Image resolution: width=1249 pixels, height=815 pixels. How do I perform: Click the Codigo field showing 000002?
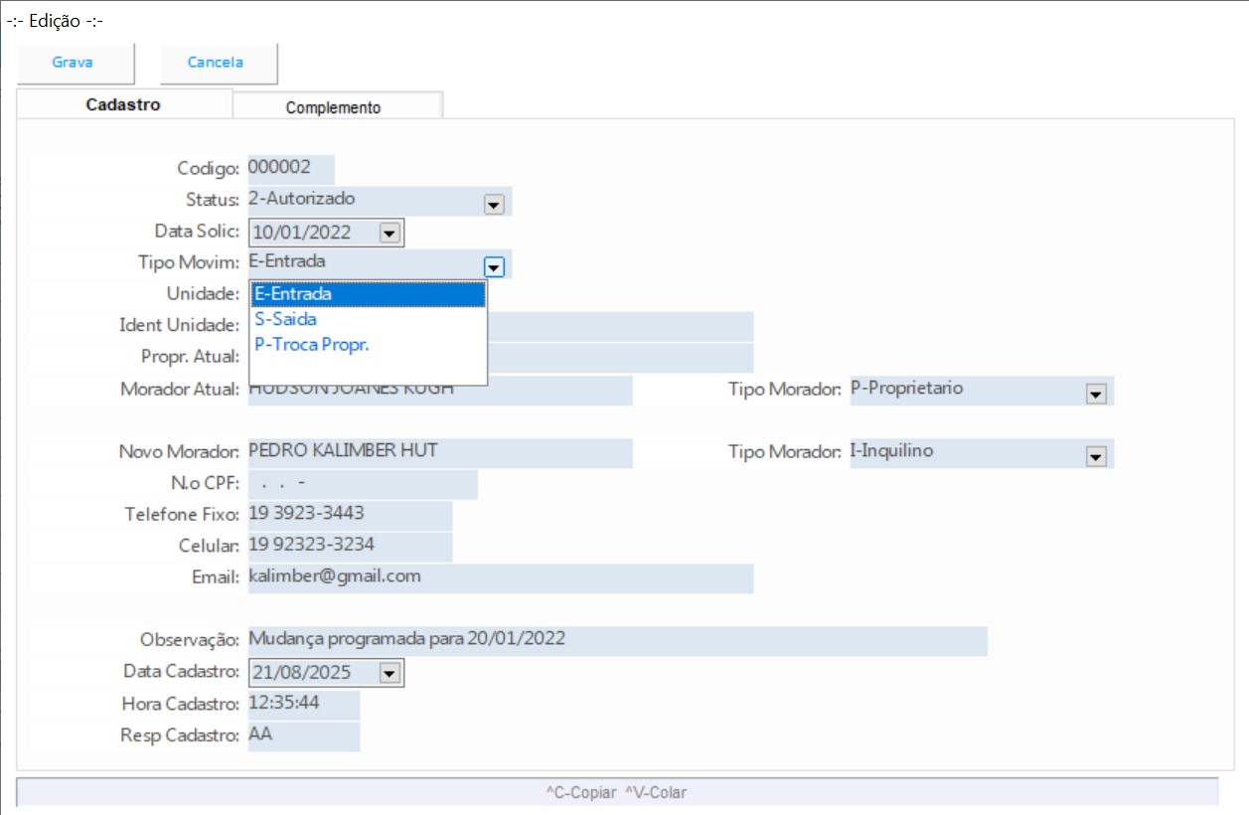tap(290, 168)
